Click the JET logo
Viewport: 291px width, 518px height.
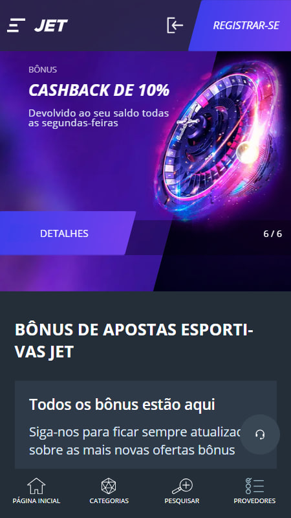pos(51,25)
